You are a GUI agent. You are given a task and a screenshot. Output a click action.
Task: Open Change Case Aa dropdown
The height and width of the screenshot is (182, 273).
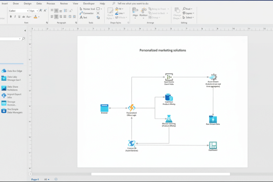point(29,17)
